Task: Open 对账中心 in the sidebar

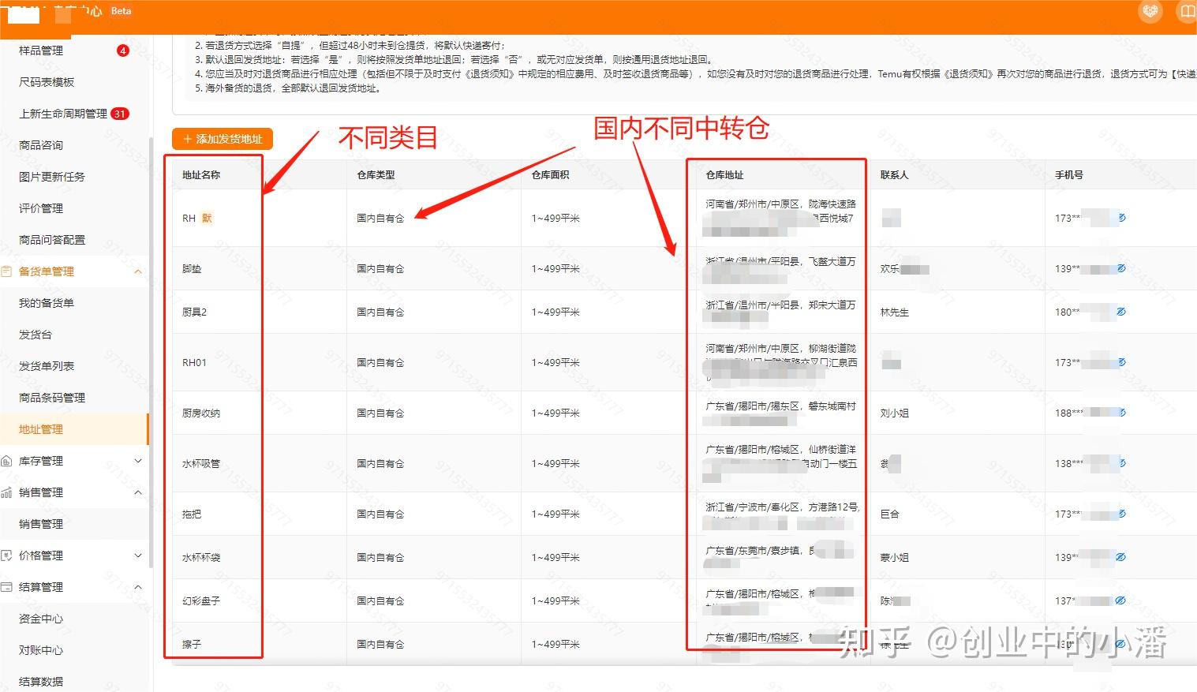Action: (x=41, y=650)
